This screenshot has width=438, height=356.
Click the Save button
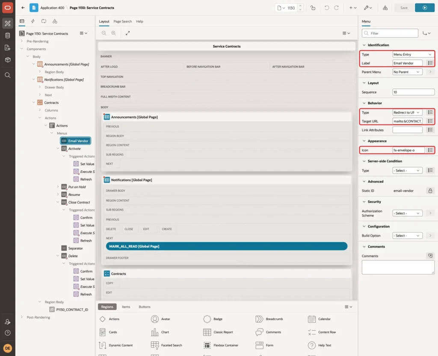coord(404,8)
